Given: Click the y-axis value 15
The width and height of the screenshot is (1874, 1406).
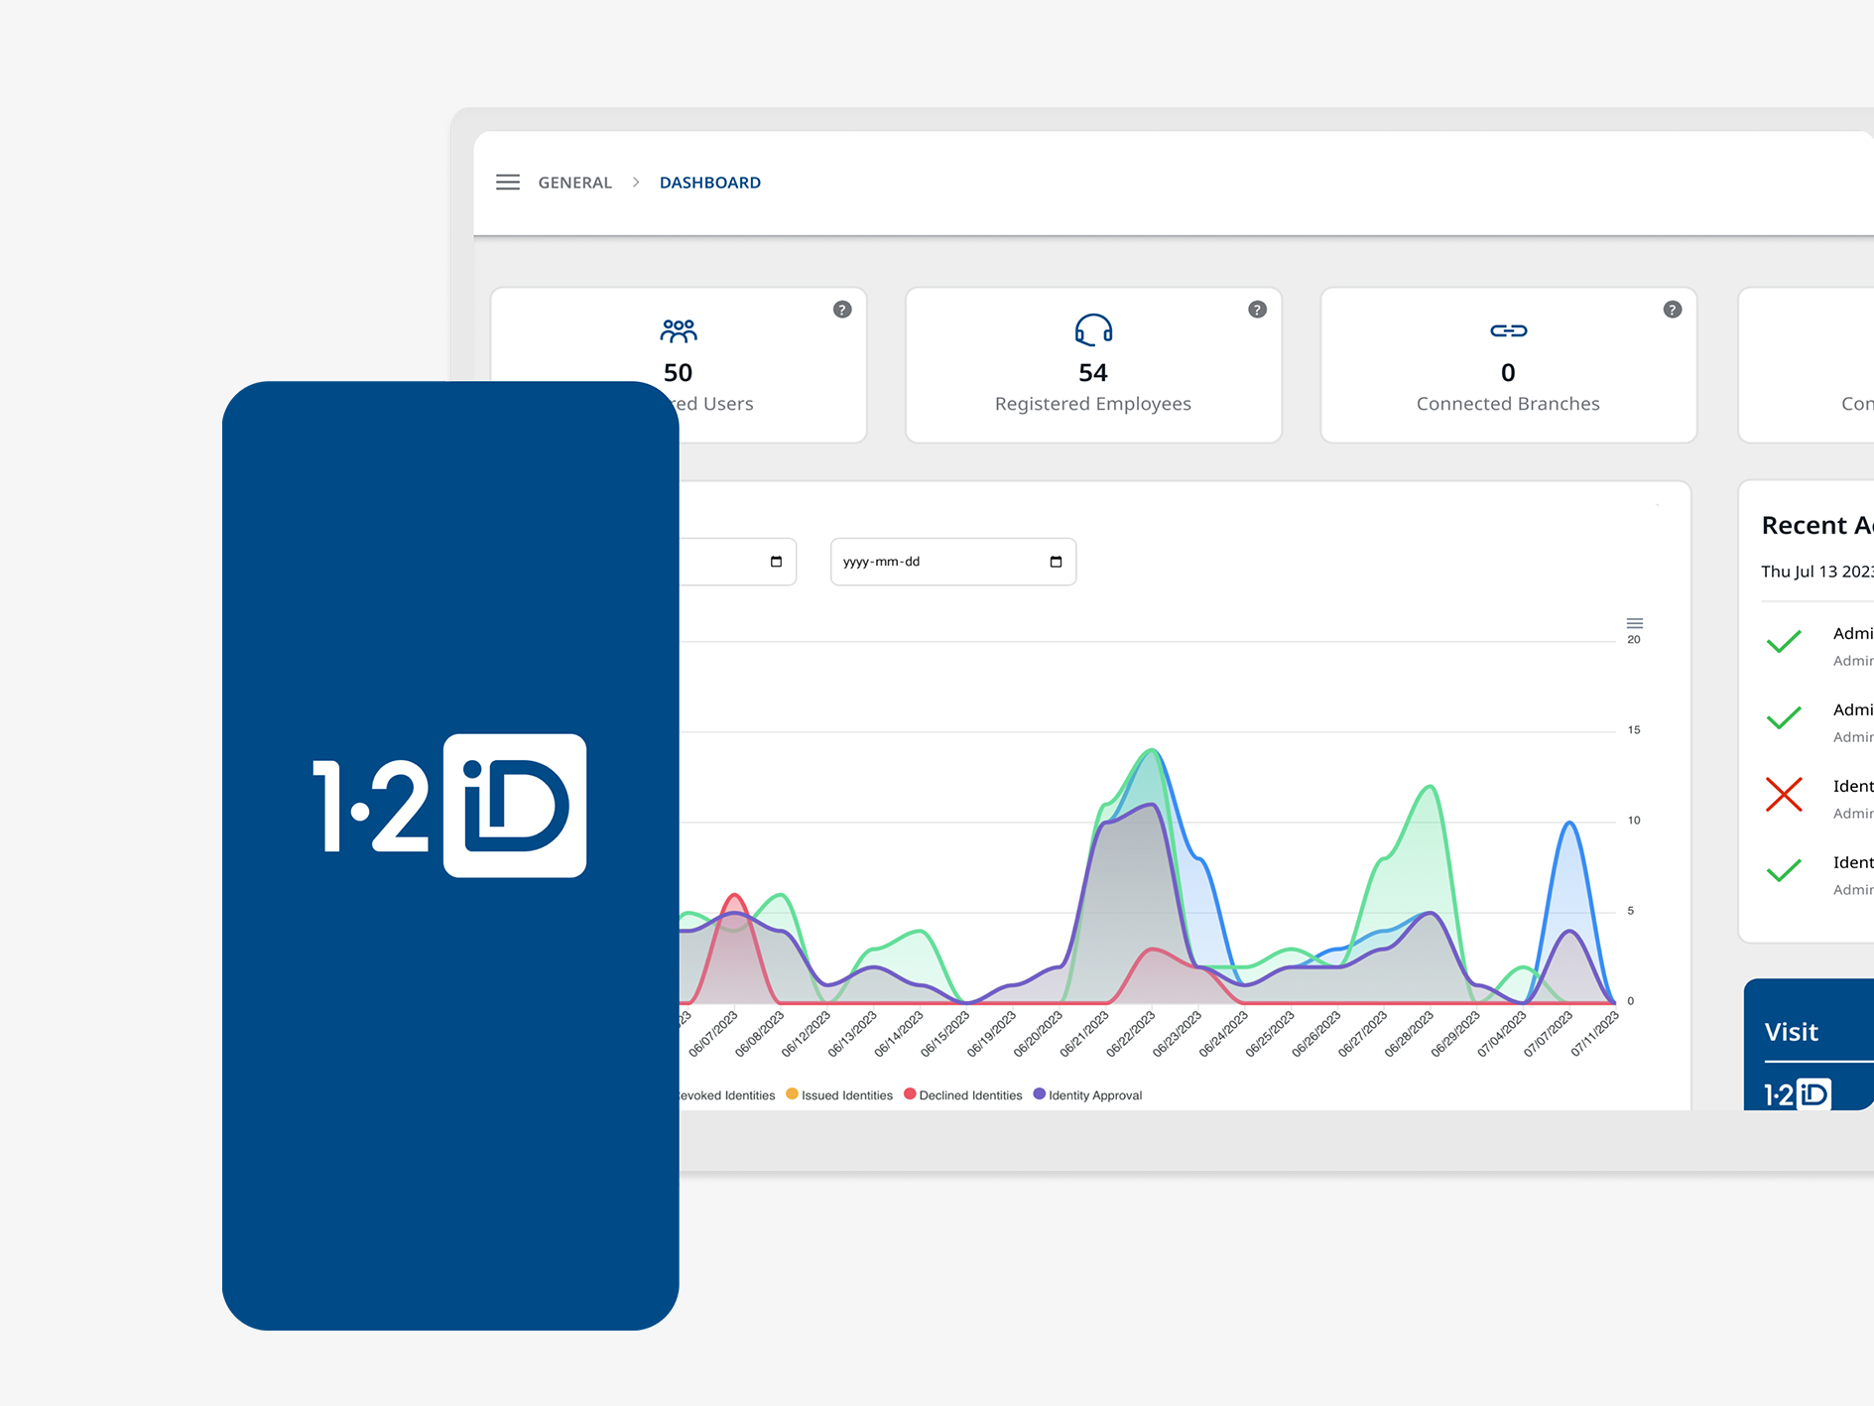Looking at the screenshot, I should pos(1634,730).
